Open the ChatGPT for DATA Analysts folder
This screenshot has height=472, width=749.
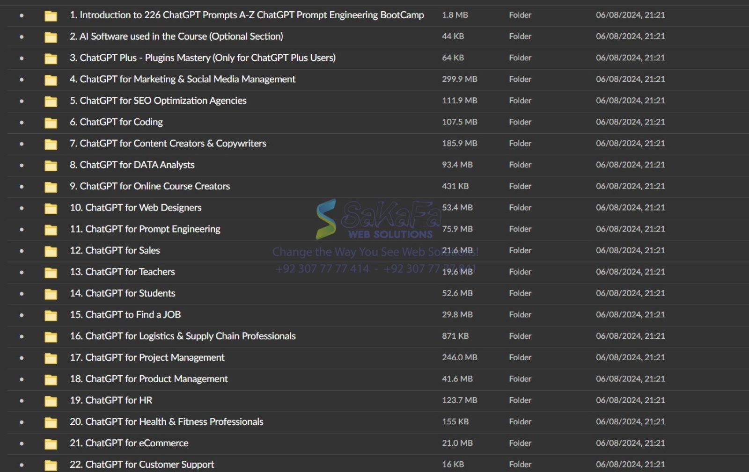[132, 165]
